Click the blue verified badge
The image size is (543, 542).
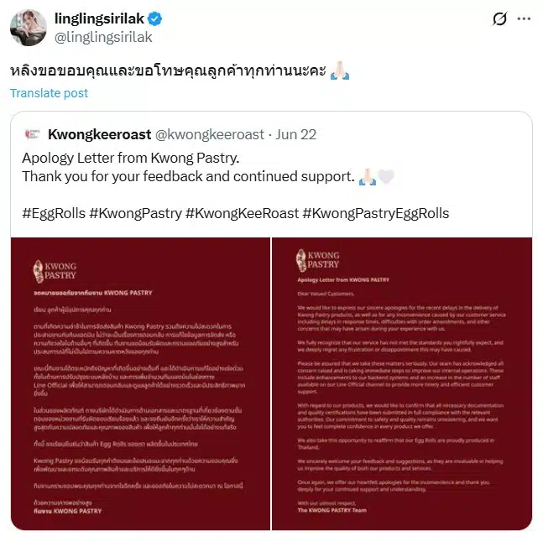[154, 18]
